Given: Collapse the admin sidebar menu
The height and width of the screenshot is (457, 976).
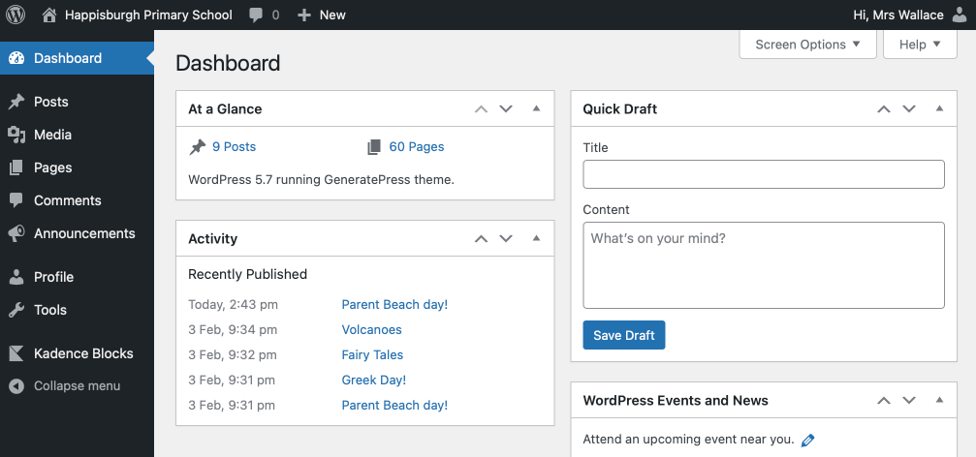Looking at the screenshot, I should coord(77,385).
